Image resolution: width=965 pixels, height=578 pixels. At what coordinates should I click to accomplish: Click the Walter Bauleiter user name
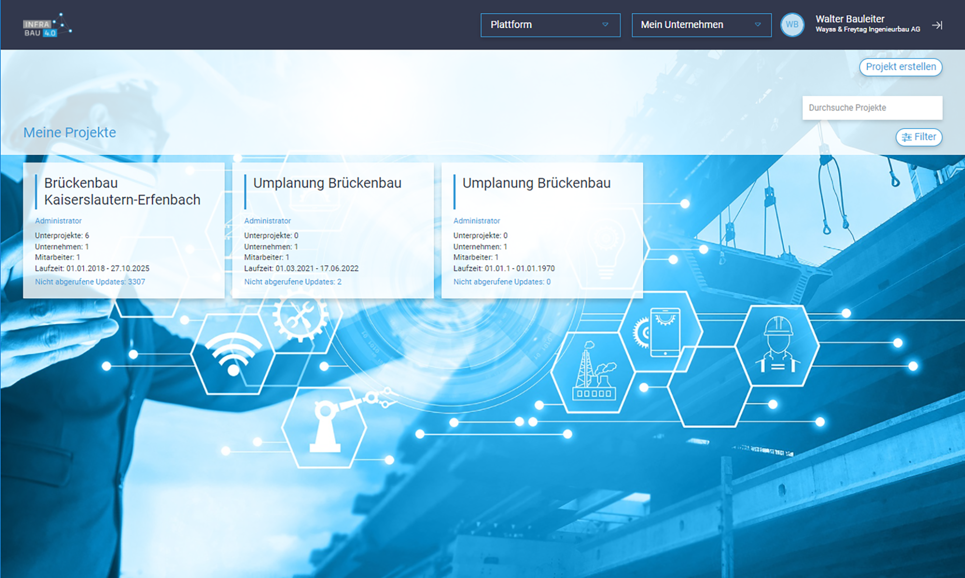click(x=850, y=19)
